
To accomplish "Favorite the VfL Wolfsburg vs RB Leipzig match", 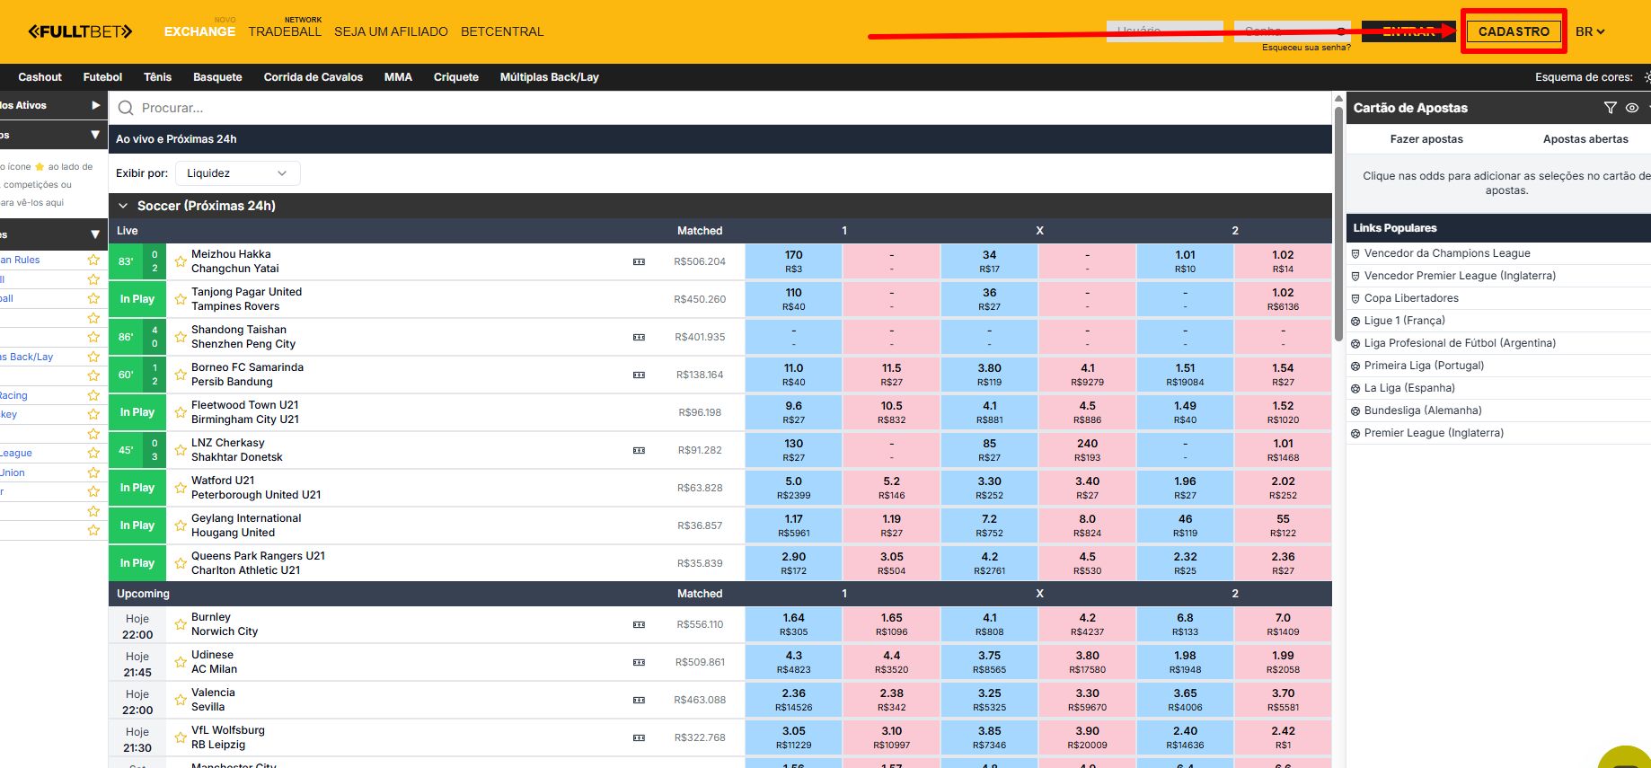I will (181, 737).
